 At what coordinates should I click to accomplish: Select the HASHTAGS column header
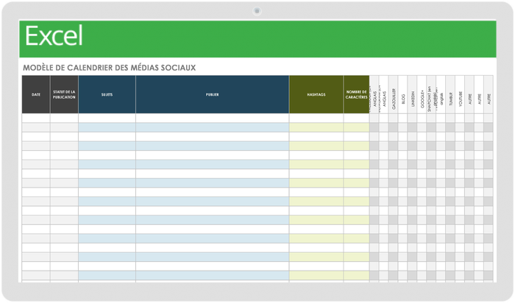316,95
